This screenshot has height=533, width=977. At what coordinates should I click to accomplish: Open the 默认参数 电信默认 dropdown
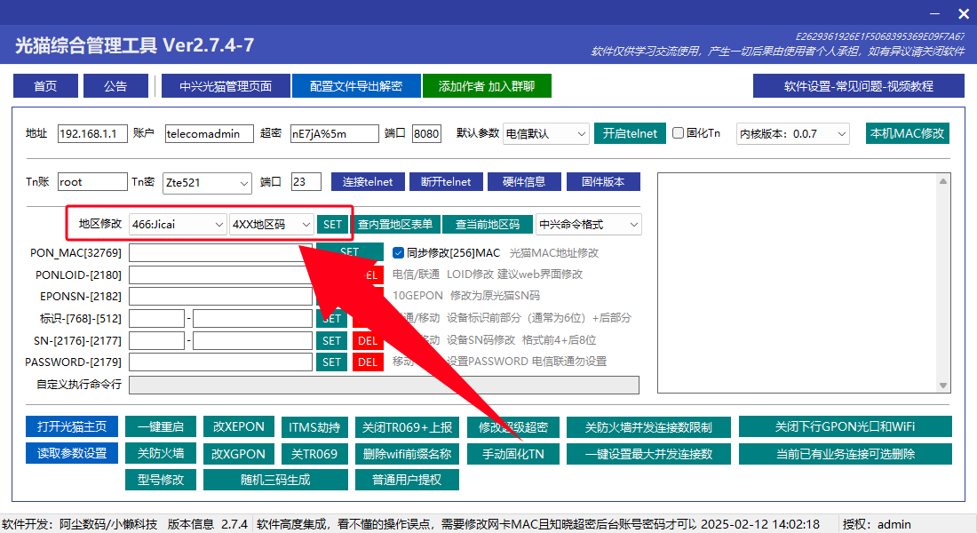(x=546, y=133)
